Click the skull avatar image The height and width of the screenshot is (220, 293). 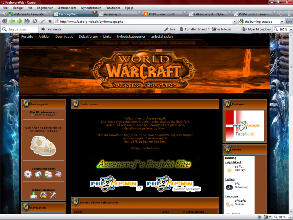tap(43, 146)
